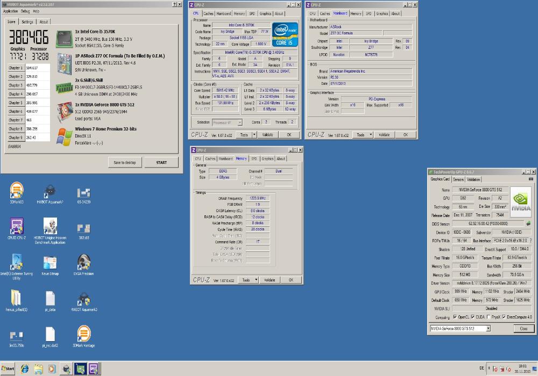Image resolution: width=538 pixels, height=376 pixels.
Task: Open the HWBOT Aquamark desktop shortcut beside 3DMark03
Action: pos(50,194)
